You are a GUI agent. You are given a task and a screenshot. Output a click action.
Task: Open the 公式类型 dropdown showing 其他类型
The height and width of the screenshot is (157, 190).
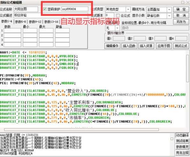pos(118,9)
